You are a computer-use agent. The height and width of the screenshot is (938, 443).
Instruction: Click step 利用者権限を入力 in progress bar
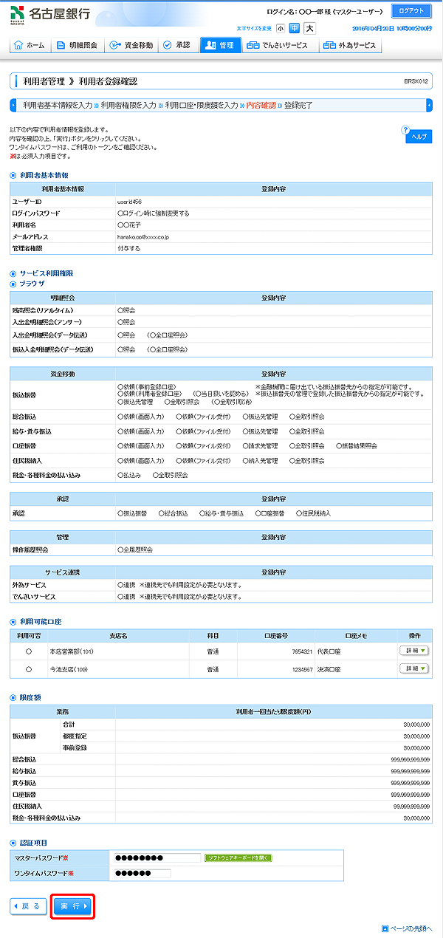[128, 105]
